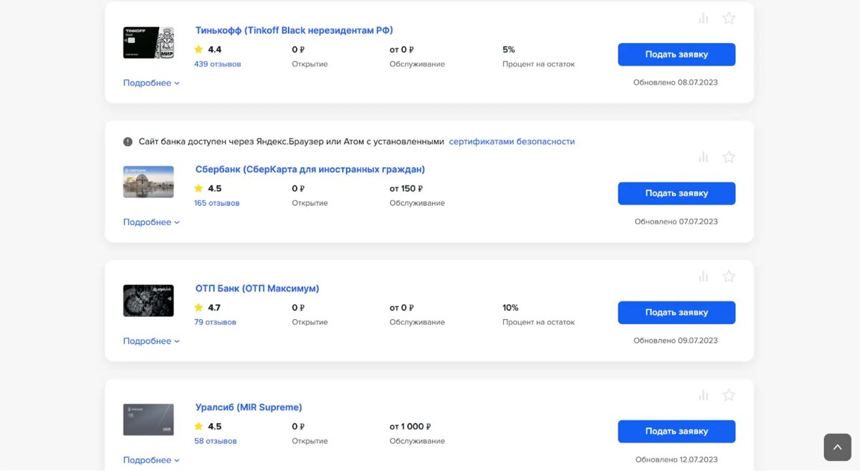
Task: Mark Uralsib MIR Supreme as favorite
Action: (x=729, y=395)
